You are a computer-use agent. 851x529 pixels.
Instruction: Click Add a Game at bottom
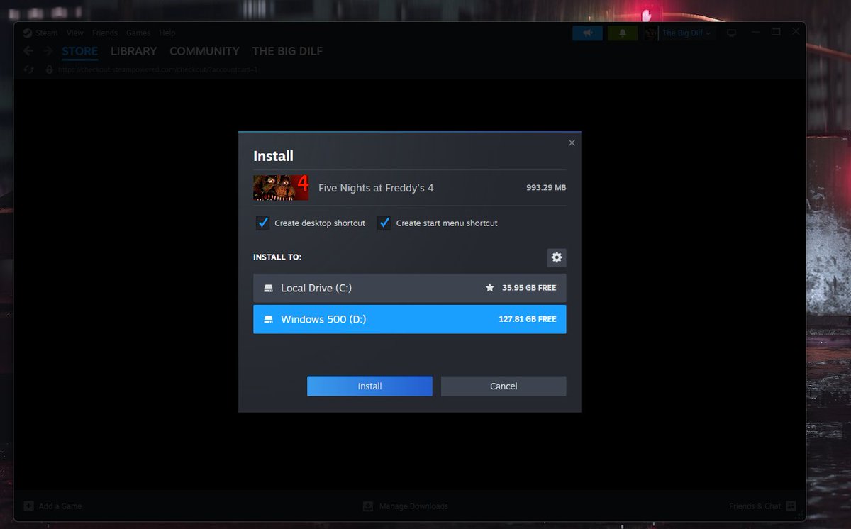coord(60,506)
